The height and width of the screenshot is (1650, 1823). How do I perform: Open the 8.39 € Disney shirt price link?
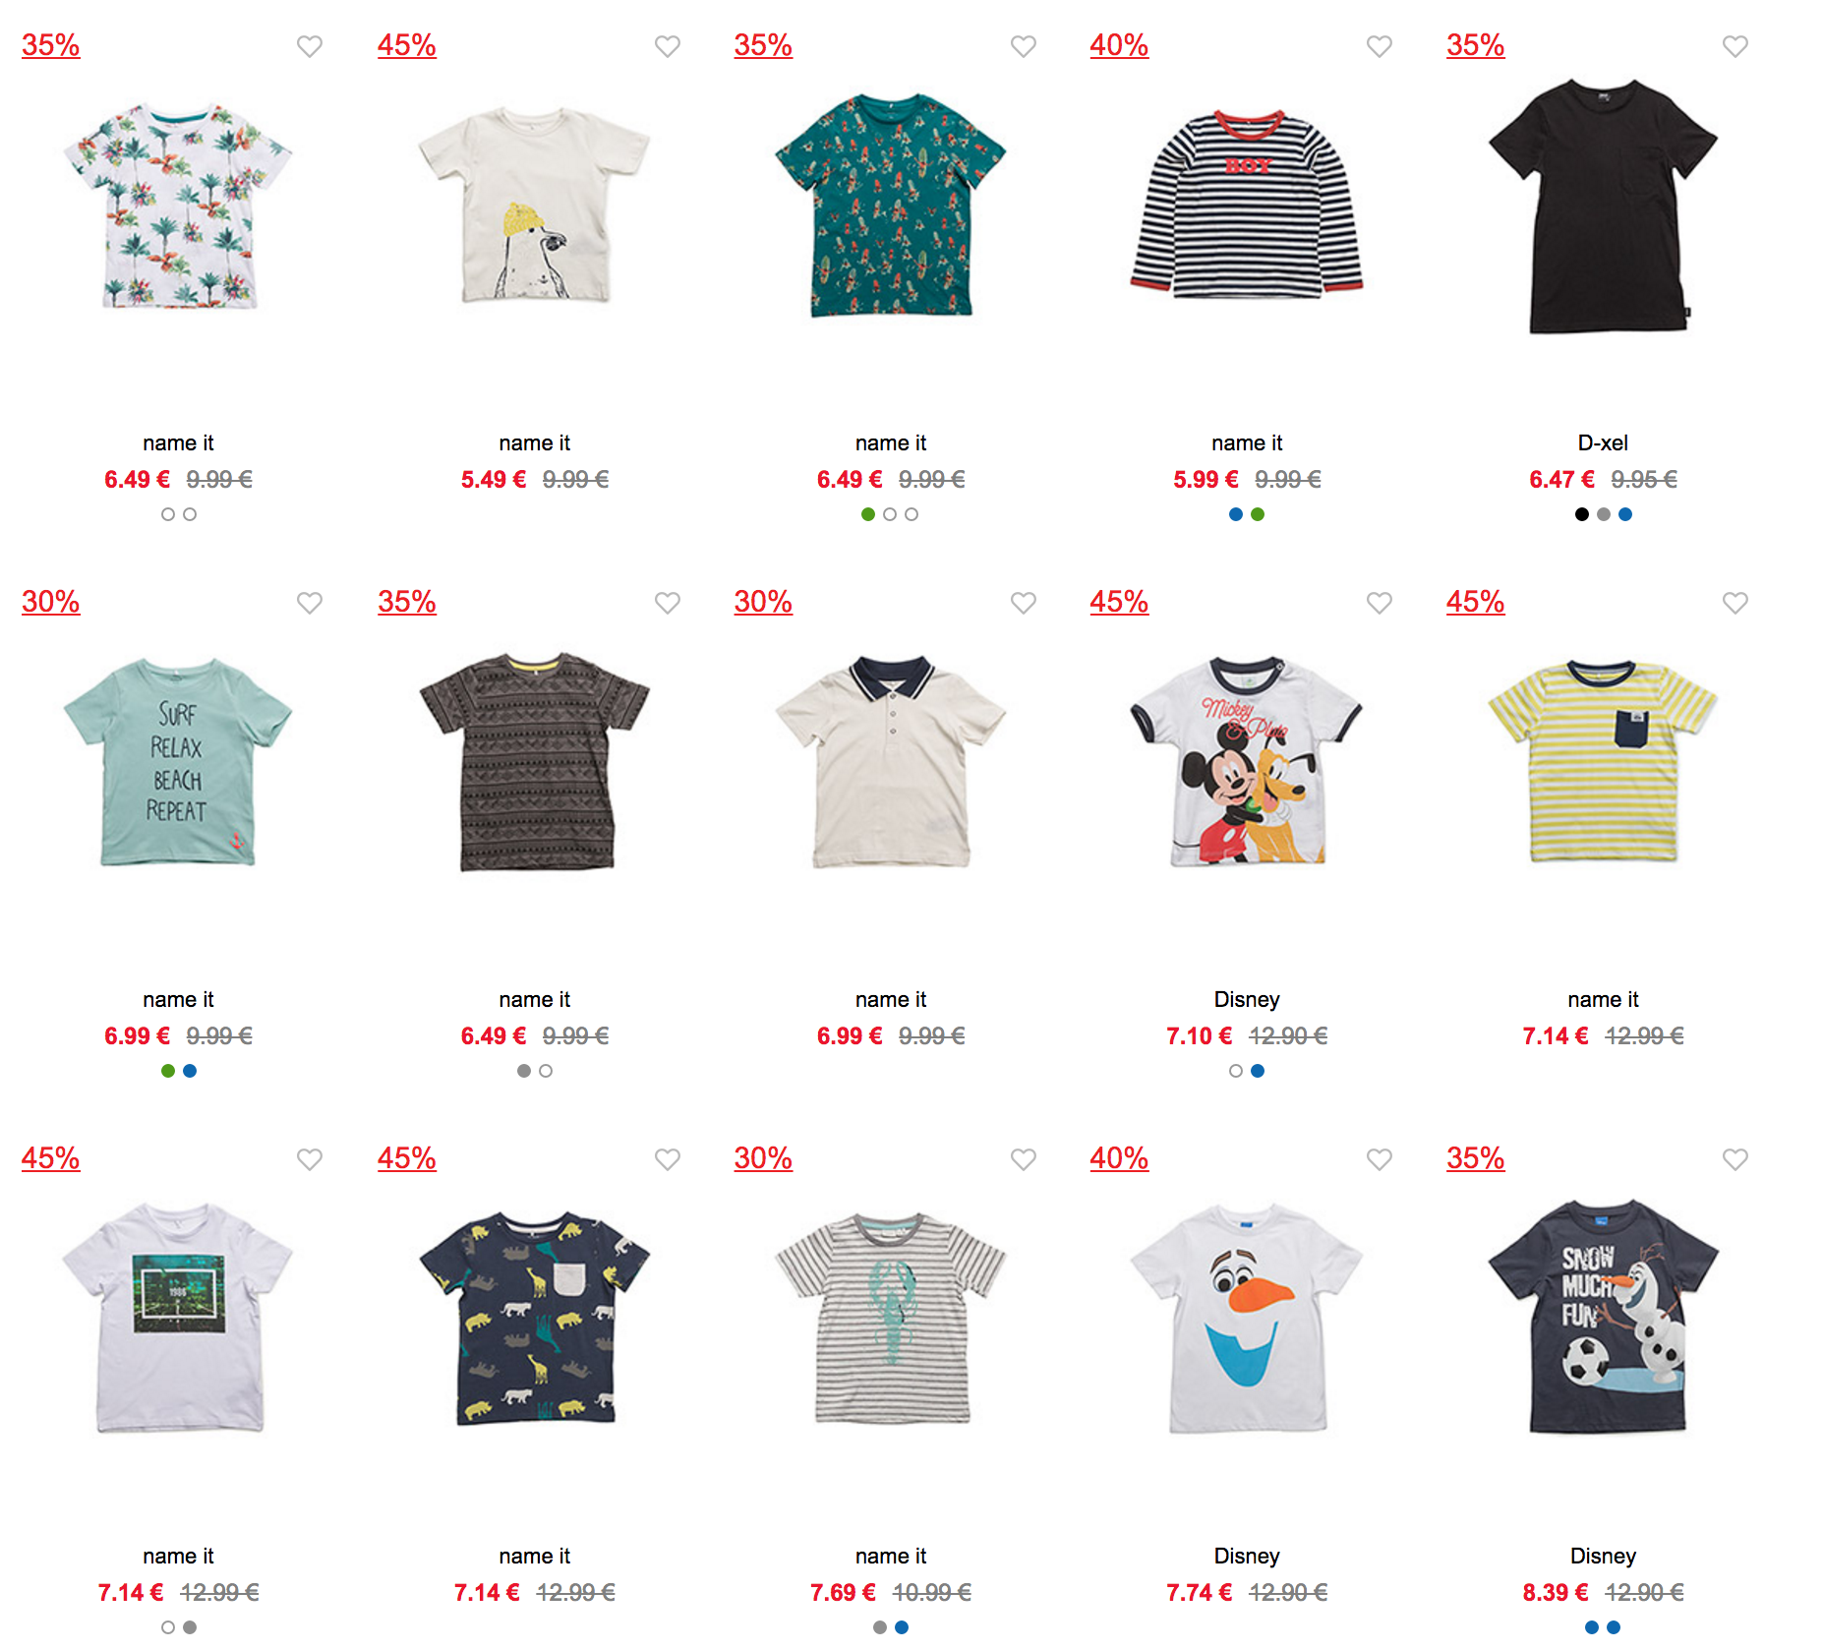(1556, 1592)
